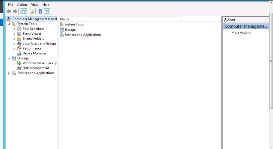273x149 pixels.
Task: Click the Storage icon in the tree
Action: (x=14, y=58)
